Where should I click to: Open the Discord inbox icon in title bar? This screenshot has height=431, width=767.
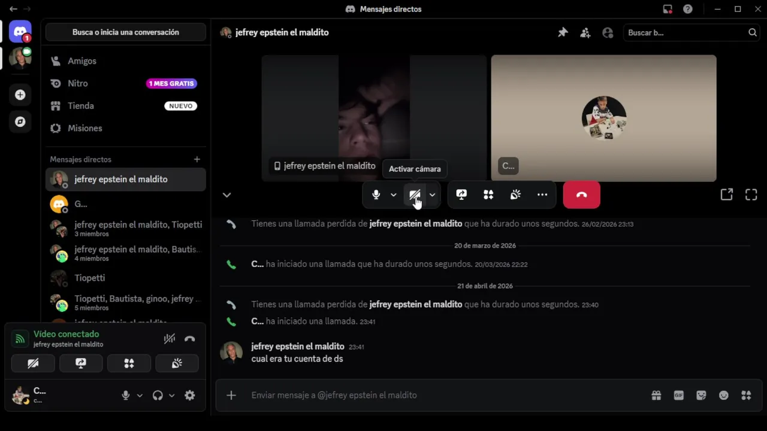point(668,9)
